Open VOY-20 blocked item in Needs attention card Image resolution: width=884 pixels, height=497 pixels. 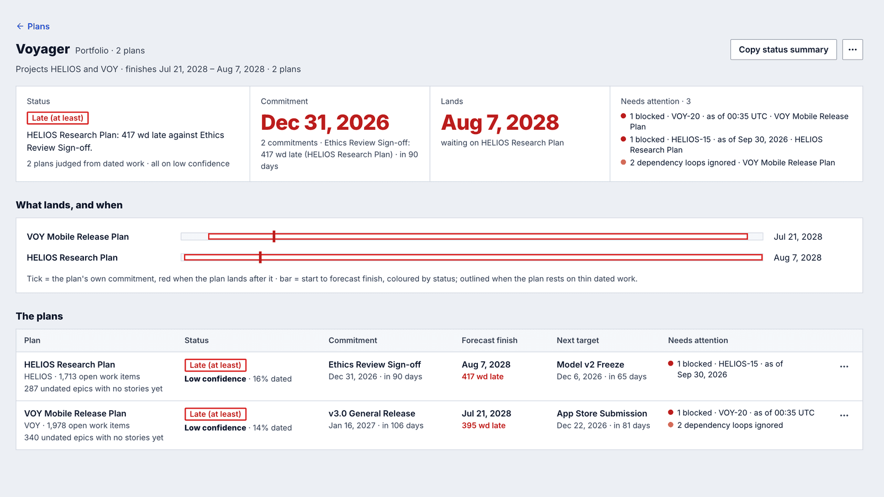735,121
